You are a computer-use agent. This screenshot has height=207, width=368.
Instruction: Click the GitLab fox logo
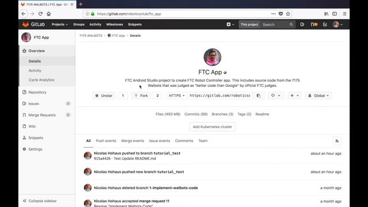(x=25, y=24)
